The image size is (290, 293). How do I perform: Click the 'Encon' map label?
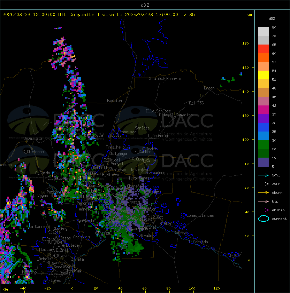pos(209,88)
